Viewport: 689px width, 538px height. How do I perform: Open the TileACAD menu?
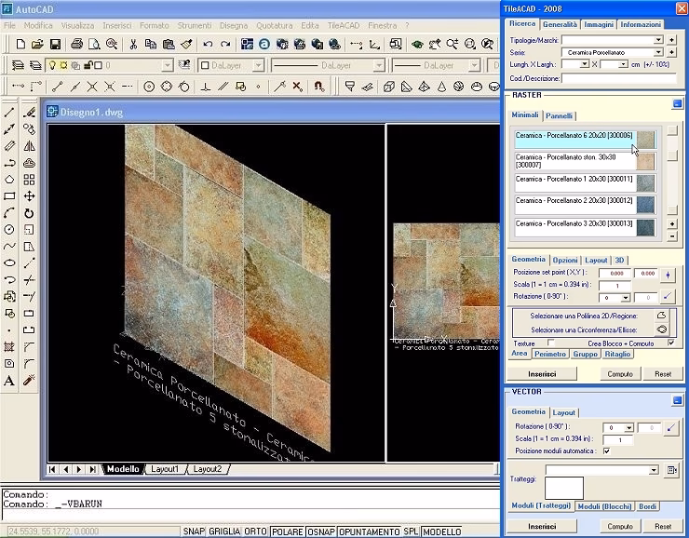click(x=344, y=25)
